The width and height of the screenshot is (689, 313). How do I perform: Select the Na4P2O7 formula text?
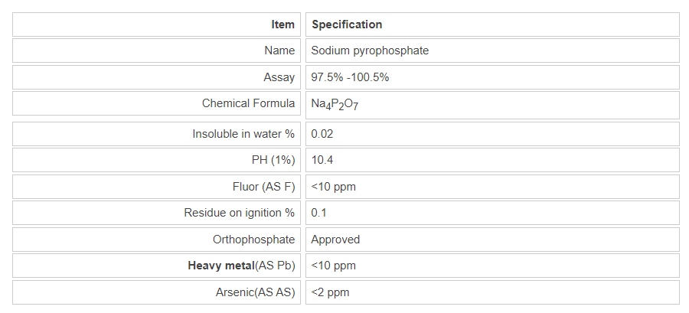click(335, 105)
